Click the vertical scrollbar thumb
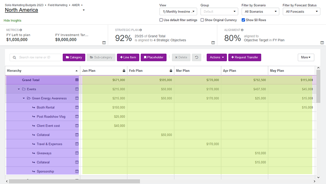The width and height of the screenshot is (326, 184). (x=318, y=86)
